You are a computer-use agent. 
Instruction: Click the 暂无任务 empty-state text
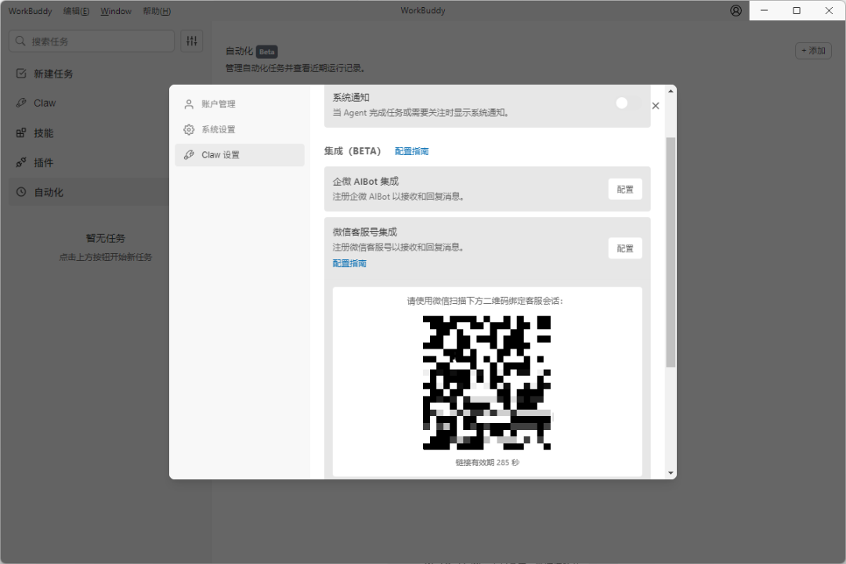(106, 238)
